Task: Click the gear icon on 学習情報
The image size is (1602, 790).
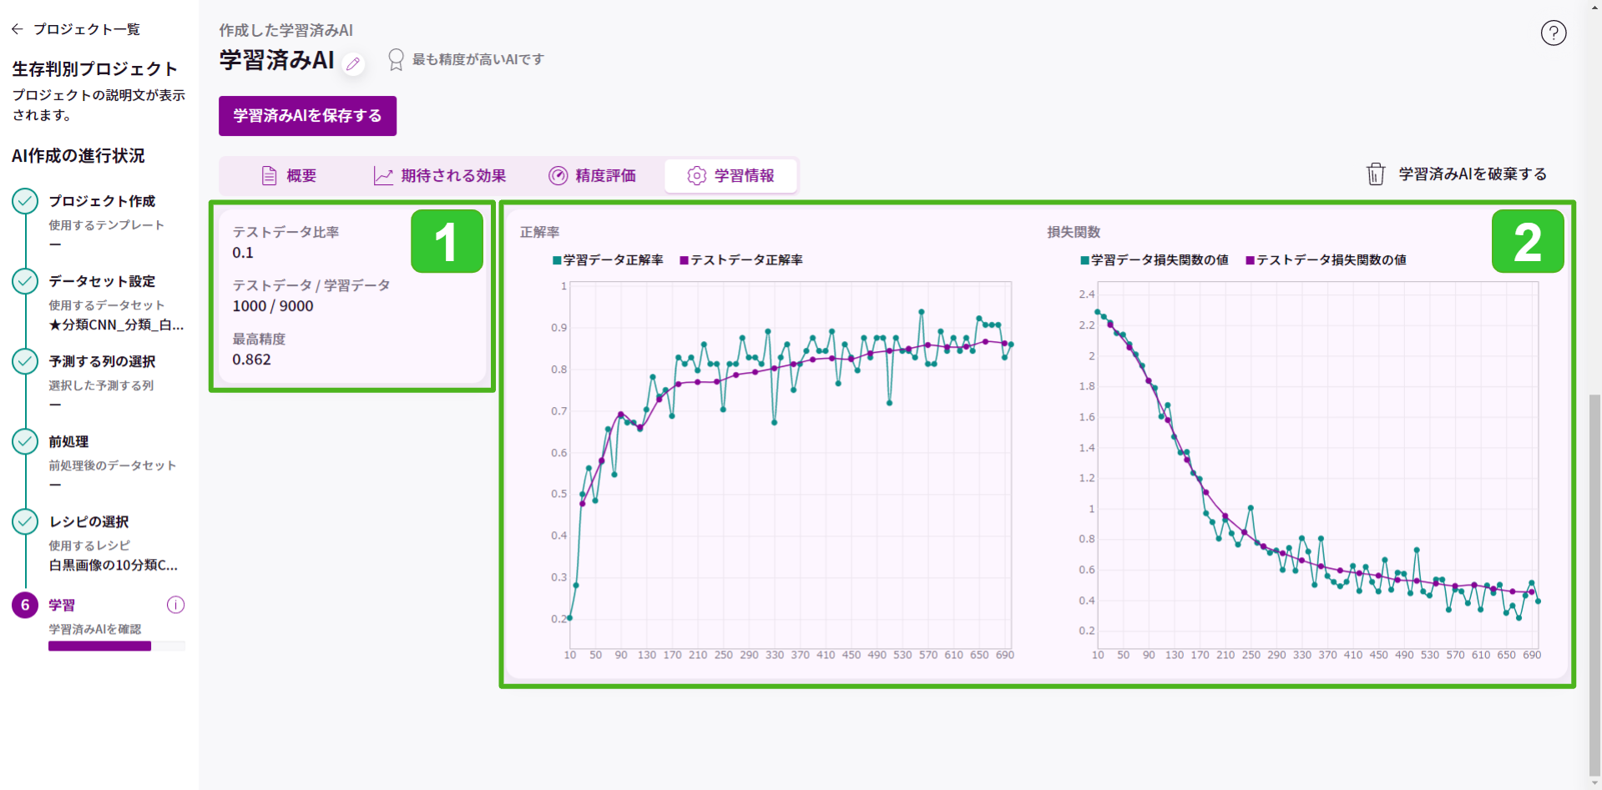Action: tap(696, 176)
